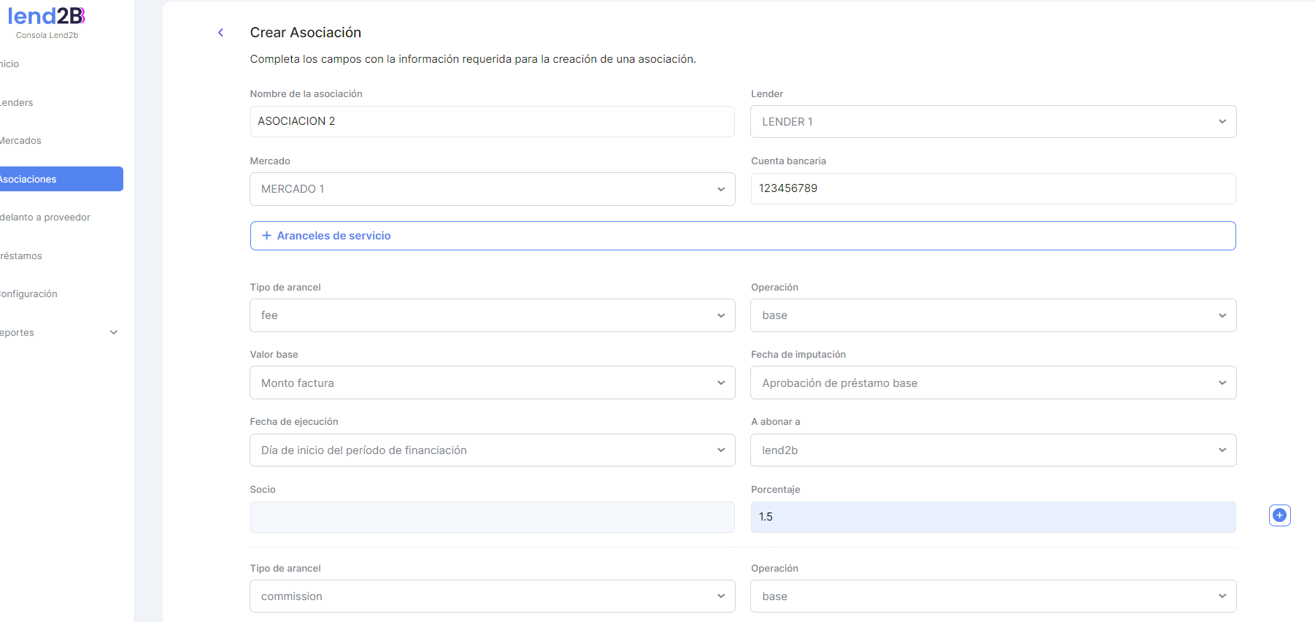Open the Fecha de imputación dropdown
The width and height of the screenshot is (1315, 622).
[x=992, y=383]
